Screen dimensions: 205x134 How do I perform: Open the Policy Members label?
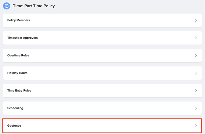point(18,20)
